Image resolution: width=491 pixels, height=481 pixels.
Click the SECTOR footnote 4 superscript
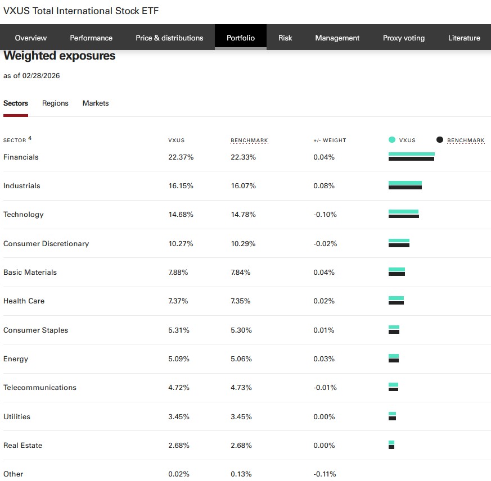(30, 138)
